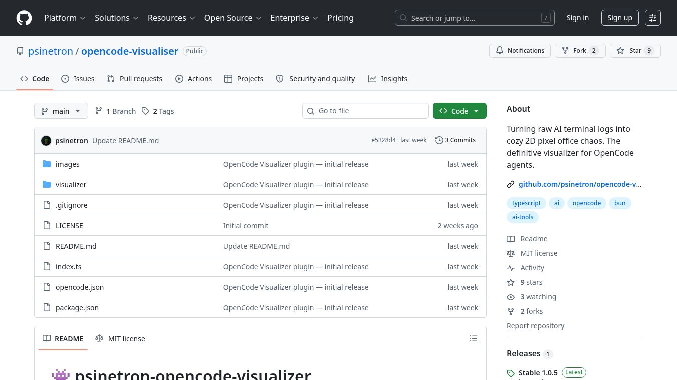Click the index.ts file icon
Viewport: 677px width, 380px height.
click(x=47, y=267)
